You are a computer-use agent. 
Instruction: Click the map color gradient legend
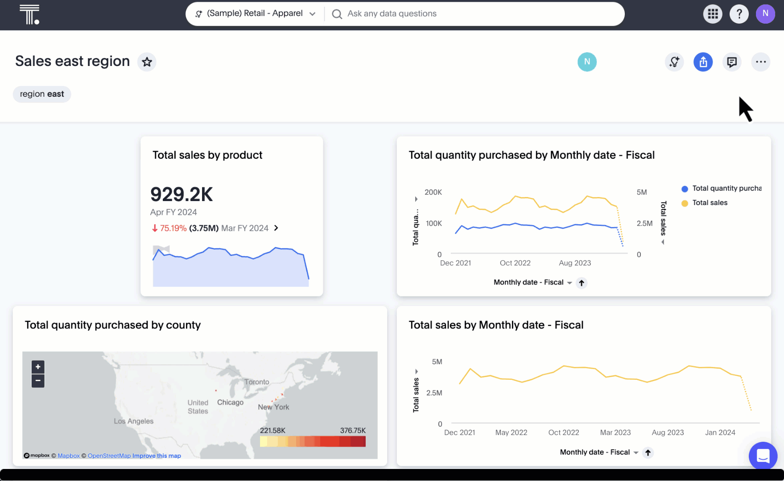(313, 441)
